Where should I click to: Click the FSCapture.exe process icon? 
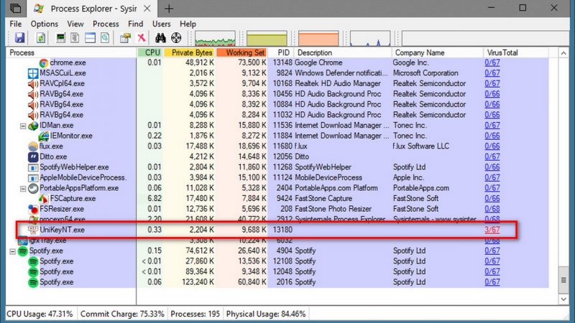coord(44,199)
